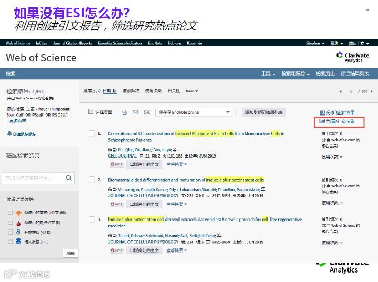The width and height of the screenshot is (378, 282).
Task: Open the 帮助 dropdown
Action: (336, 43)
